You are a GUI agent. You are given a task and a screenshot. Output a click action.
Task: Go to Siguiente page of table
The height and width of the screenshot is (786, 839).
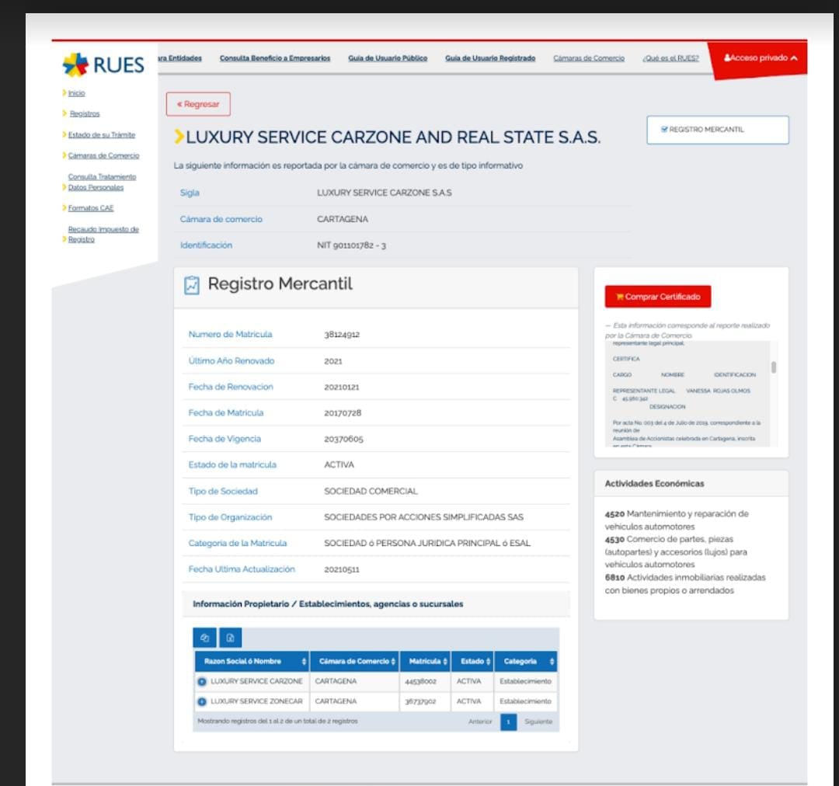[538, 722]
